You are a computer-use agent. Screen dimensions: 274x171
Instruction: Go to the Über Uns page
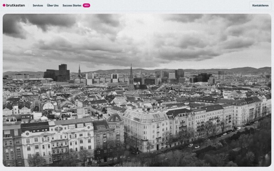tap(53, 5)
